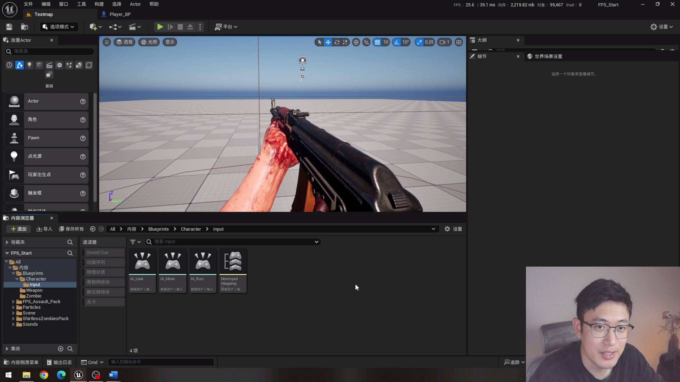Expand the FPS_Assault_Pack folder
This screenshot has width=680, height=382.
[13, 302]
